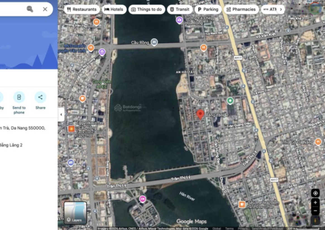325x230 pixels.
Task: Choose Send to phone
Action: 19,97
